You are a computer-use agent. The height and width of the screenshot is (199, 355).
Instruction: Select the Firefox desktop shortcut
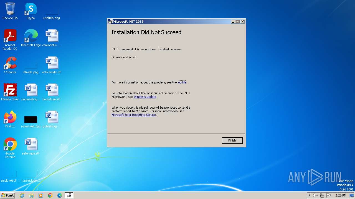10,119
